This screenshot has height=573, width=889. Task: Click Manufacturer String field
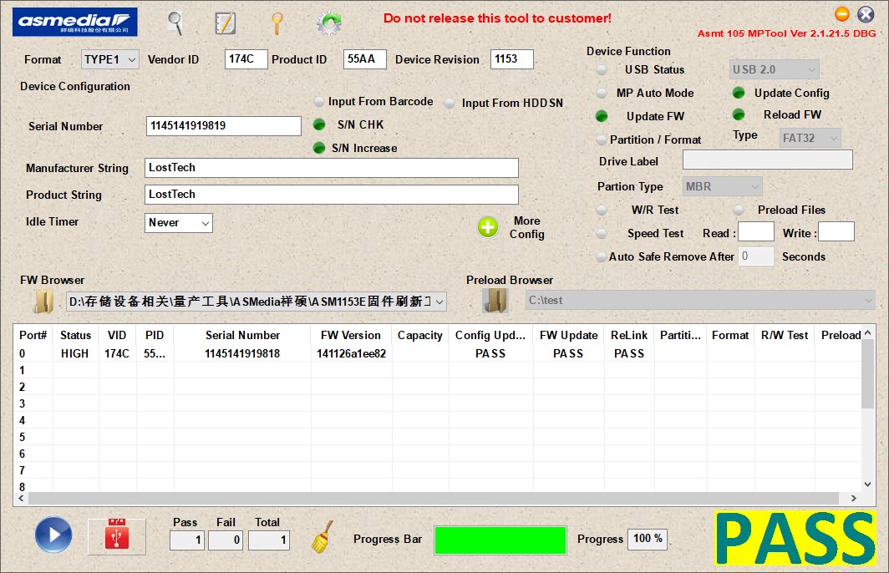click(331, 168)
